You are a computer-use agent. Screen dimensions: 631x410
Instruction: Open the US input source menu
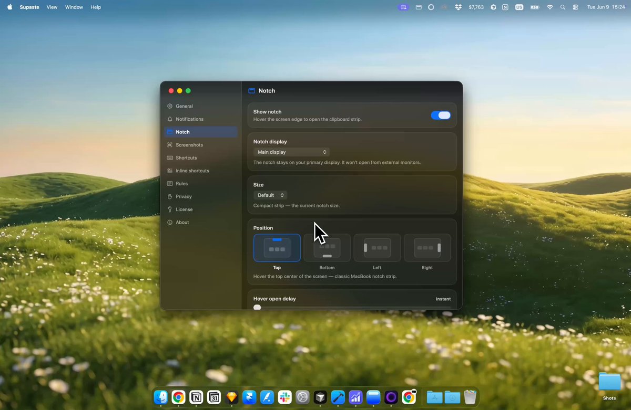click(x=520, y=7)
